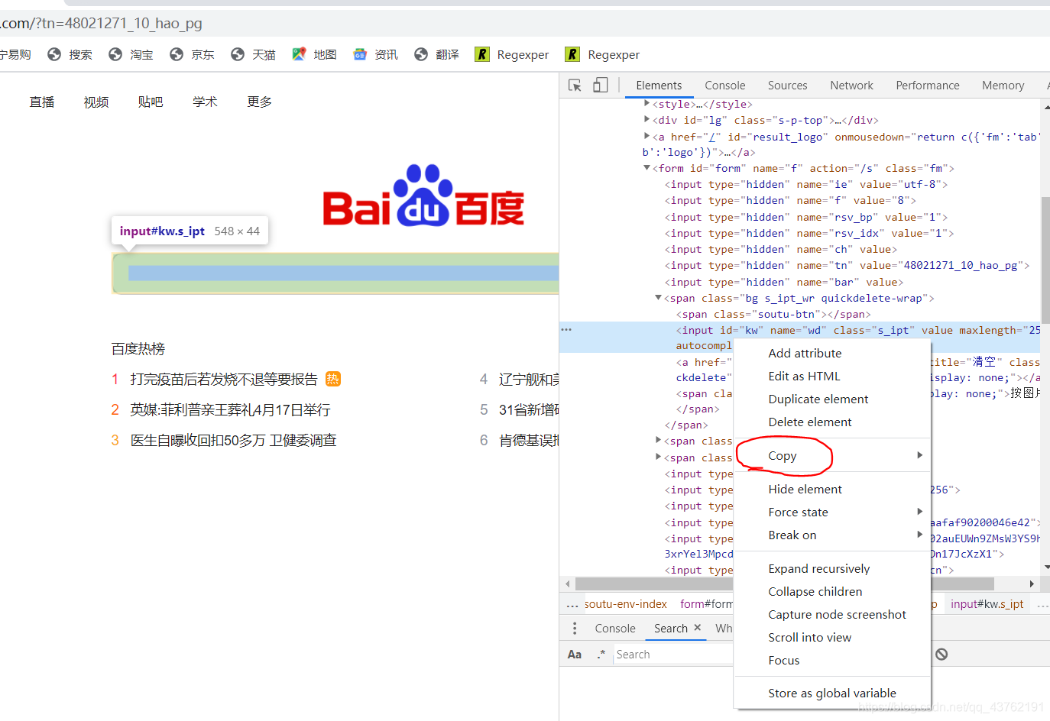
Task: Click the ellipsis on selected input line
Action: click(566, 329)
